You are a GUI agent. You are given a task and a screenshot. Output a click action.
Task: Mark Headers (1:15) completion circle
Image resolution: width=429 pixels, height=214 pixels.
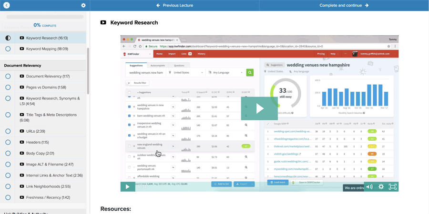8,142
